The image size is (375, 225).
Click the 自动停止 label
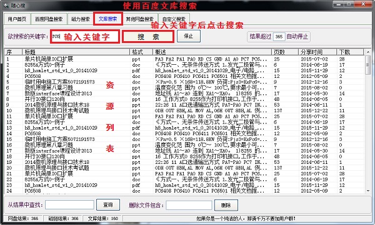[x=297, y=37]
